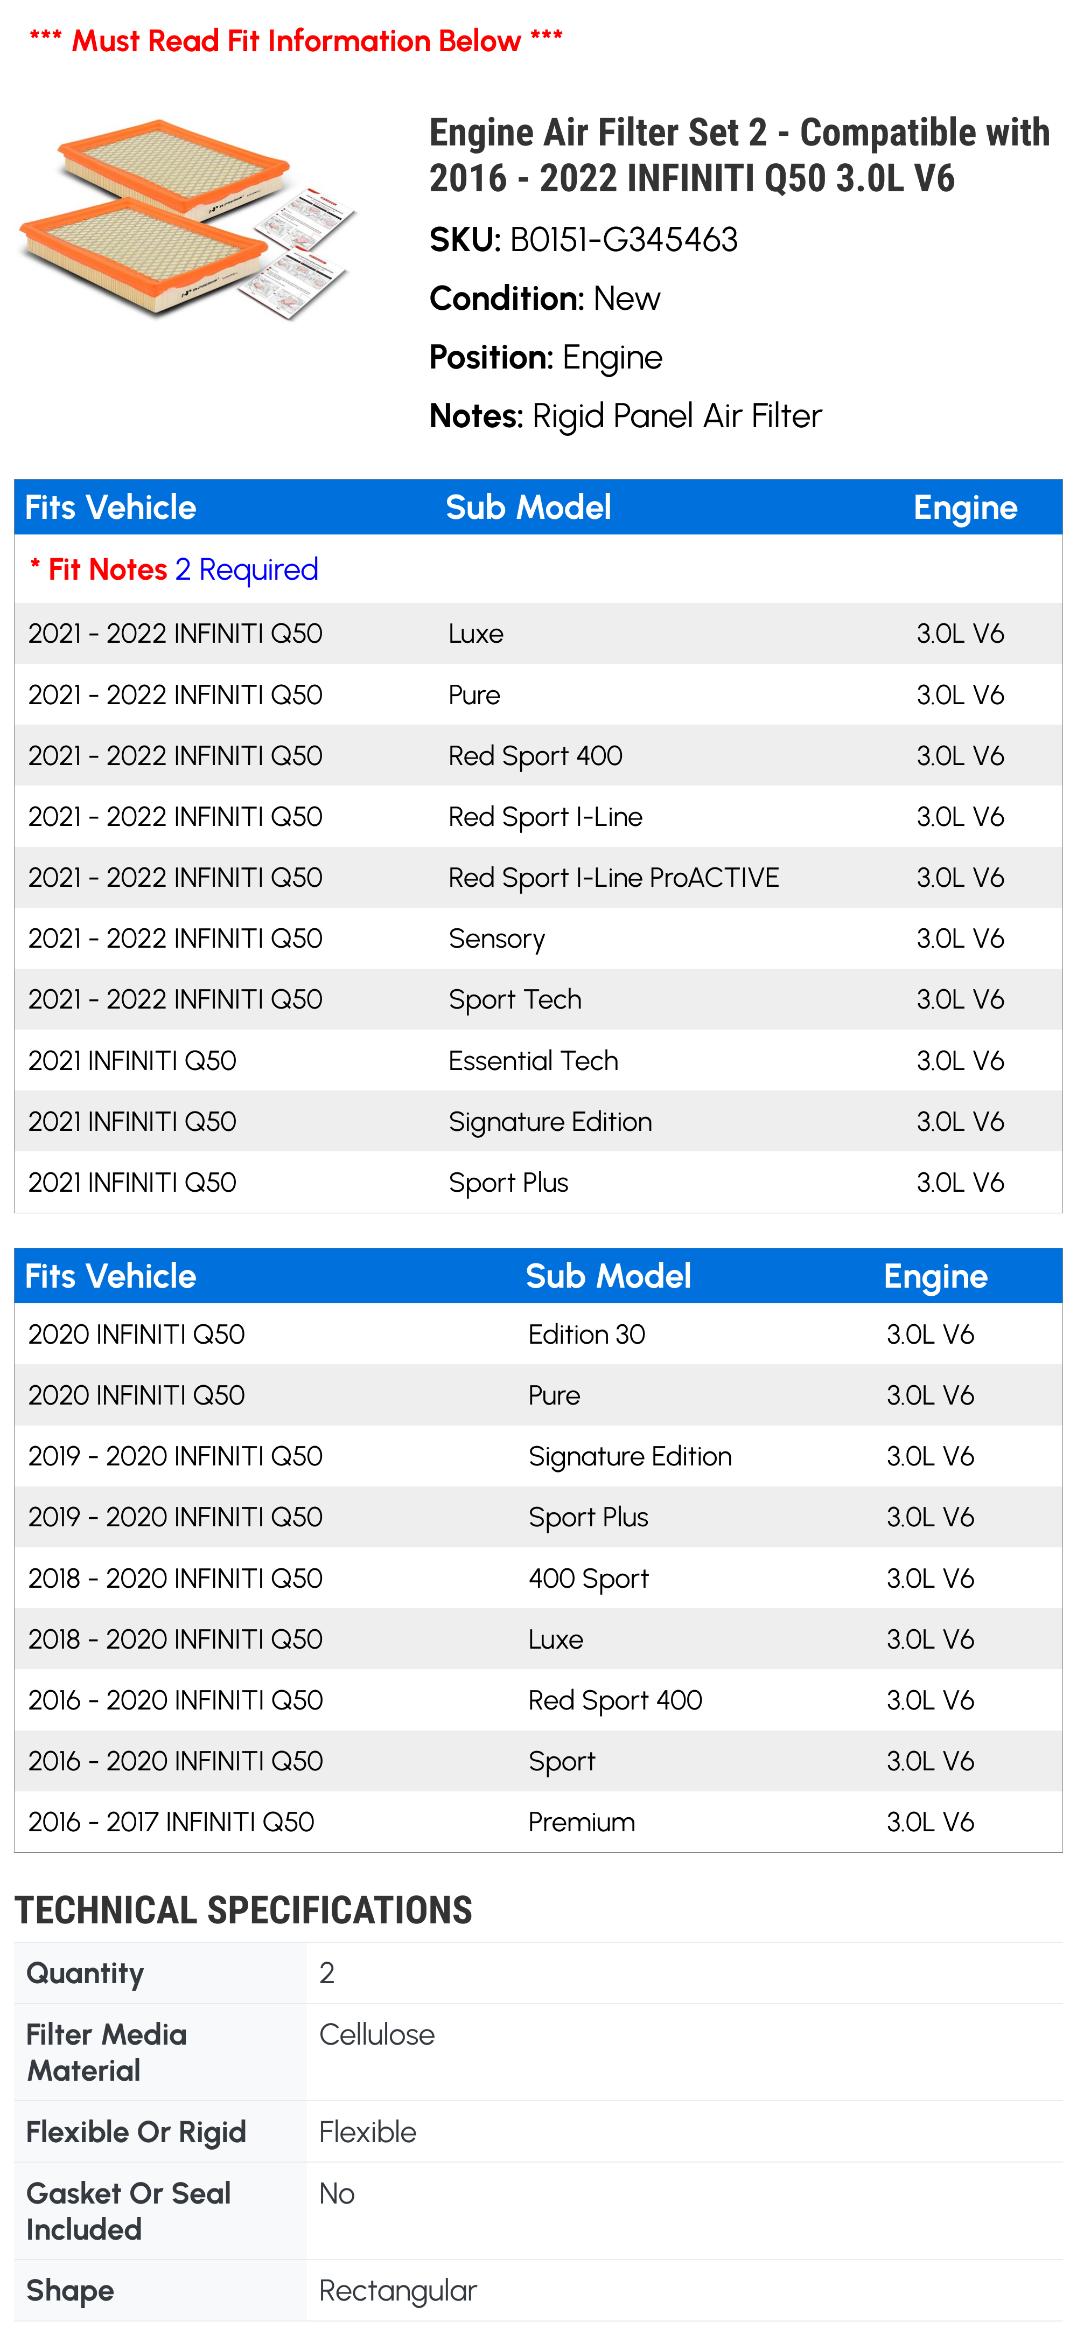
Task: Select the 2021 - 2022 Q50 Luxe row
Action: click(x=538, y=634)
